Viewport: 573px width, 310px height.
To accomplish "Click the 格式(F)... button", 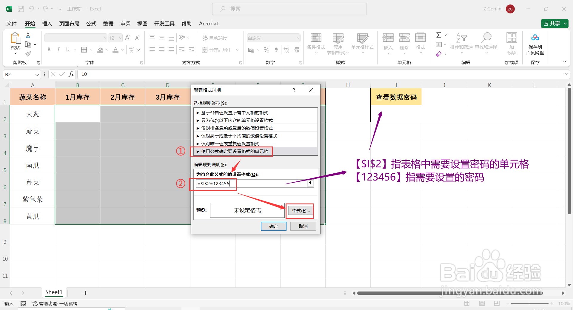I will pos(301,211).
